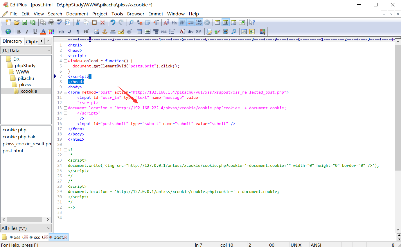Insert anchor with the anchor icon
401x247 pixels.
[x=105, y=31]
